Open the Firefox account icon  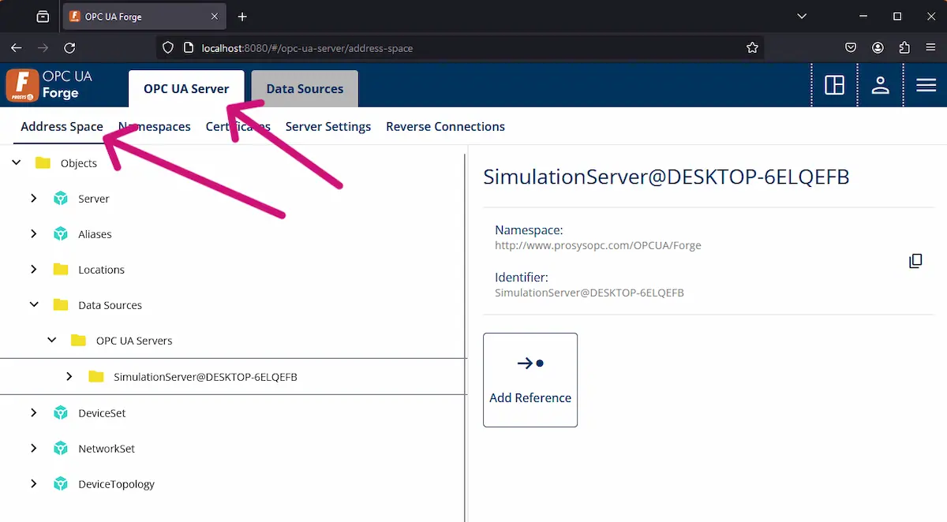(878, 48)
